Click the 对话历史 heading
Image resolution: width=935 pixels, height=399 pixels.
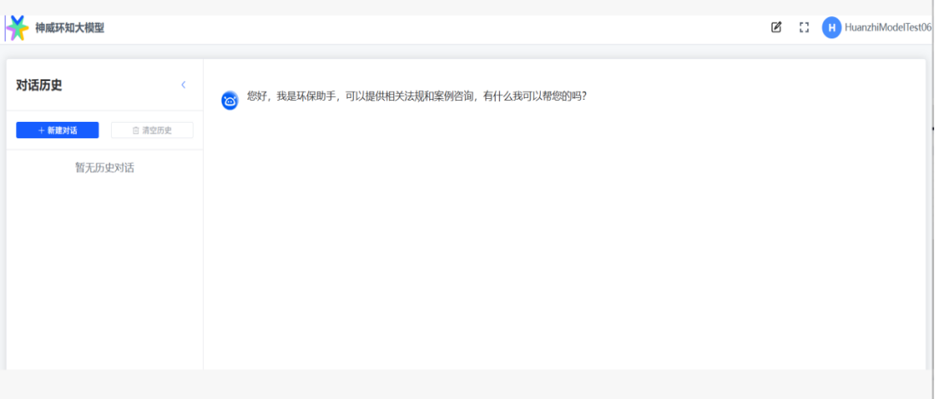[38, 85]
